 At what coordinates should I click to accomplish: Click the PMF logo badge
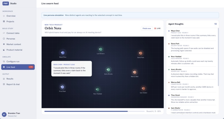[6, 3]
